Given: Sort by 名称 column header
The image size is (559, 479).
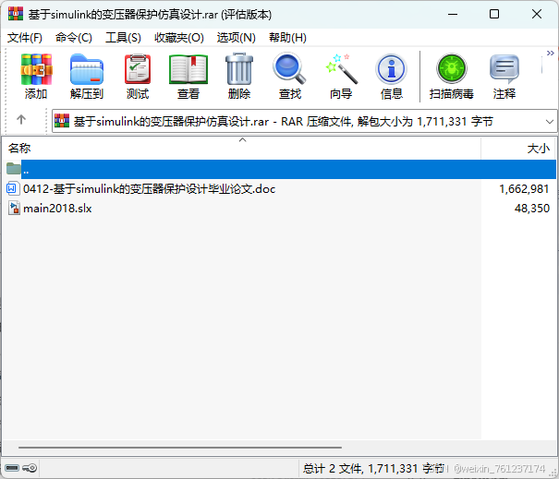Looking at the screenshot, I should click(x=241, y=149).
